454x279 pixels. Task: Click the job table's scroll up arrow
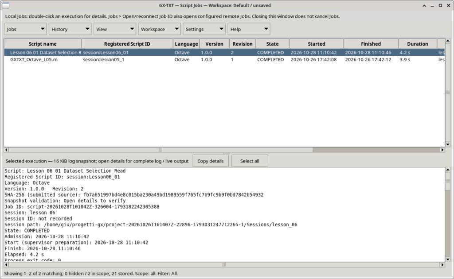pyautogui.click(x=448, y=41)
